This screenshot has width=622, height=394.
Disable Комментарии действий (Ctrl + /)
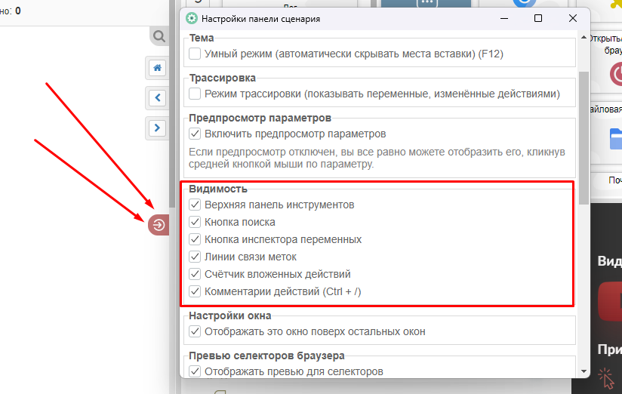tap(195, 291)
